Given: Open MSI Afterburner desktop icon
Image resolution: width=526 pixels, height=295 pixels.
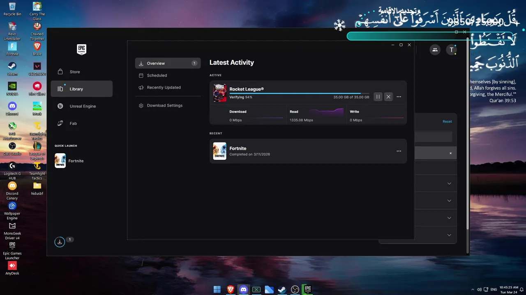Looking at the screenshot, I should [12, 131].
